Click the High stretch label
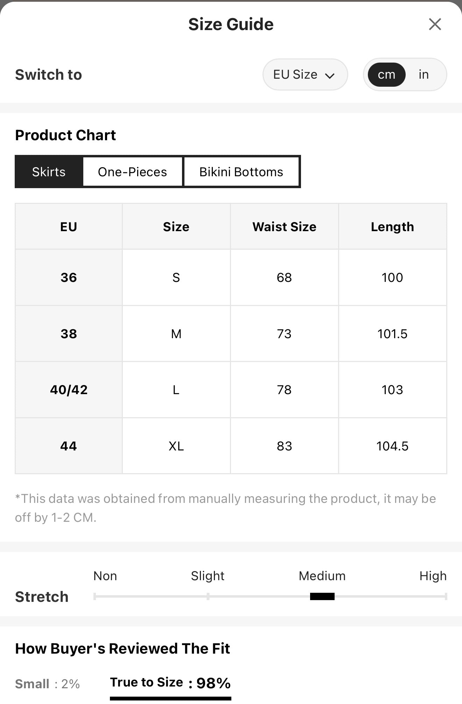This screenshot has width=462, height=704. click(433, 576)
